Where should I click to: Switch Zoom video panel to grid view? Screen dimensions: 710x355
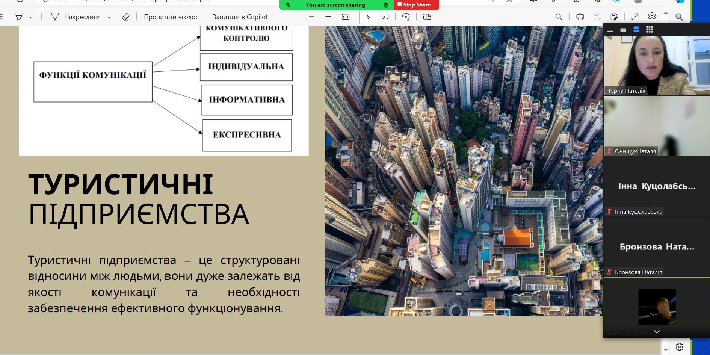point(650,30)
